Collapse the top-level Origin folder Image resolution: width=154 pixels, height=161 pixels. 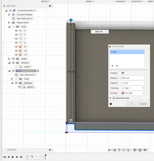click(x=9, y=27)
